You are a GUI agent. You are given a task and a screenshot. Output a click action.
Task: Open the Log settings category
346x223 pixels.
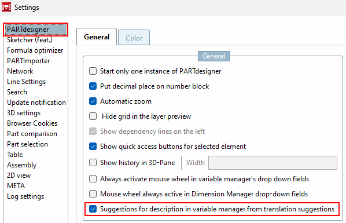pos(25,196)
